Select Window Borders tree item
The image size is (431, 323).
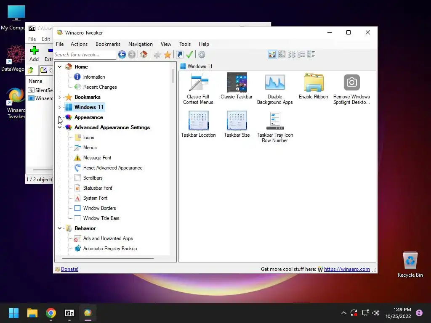(99, 208)
